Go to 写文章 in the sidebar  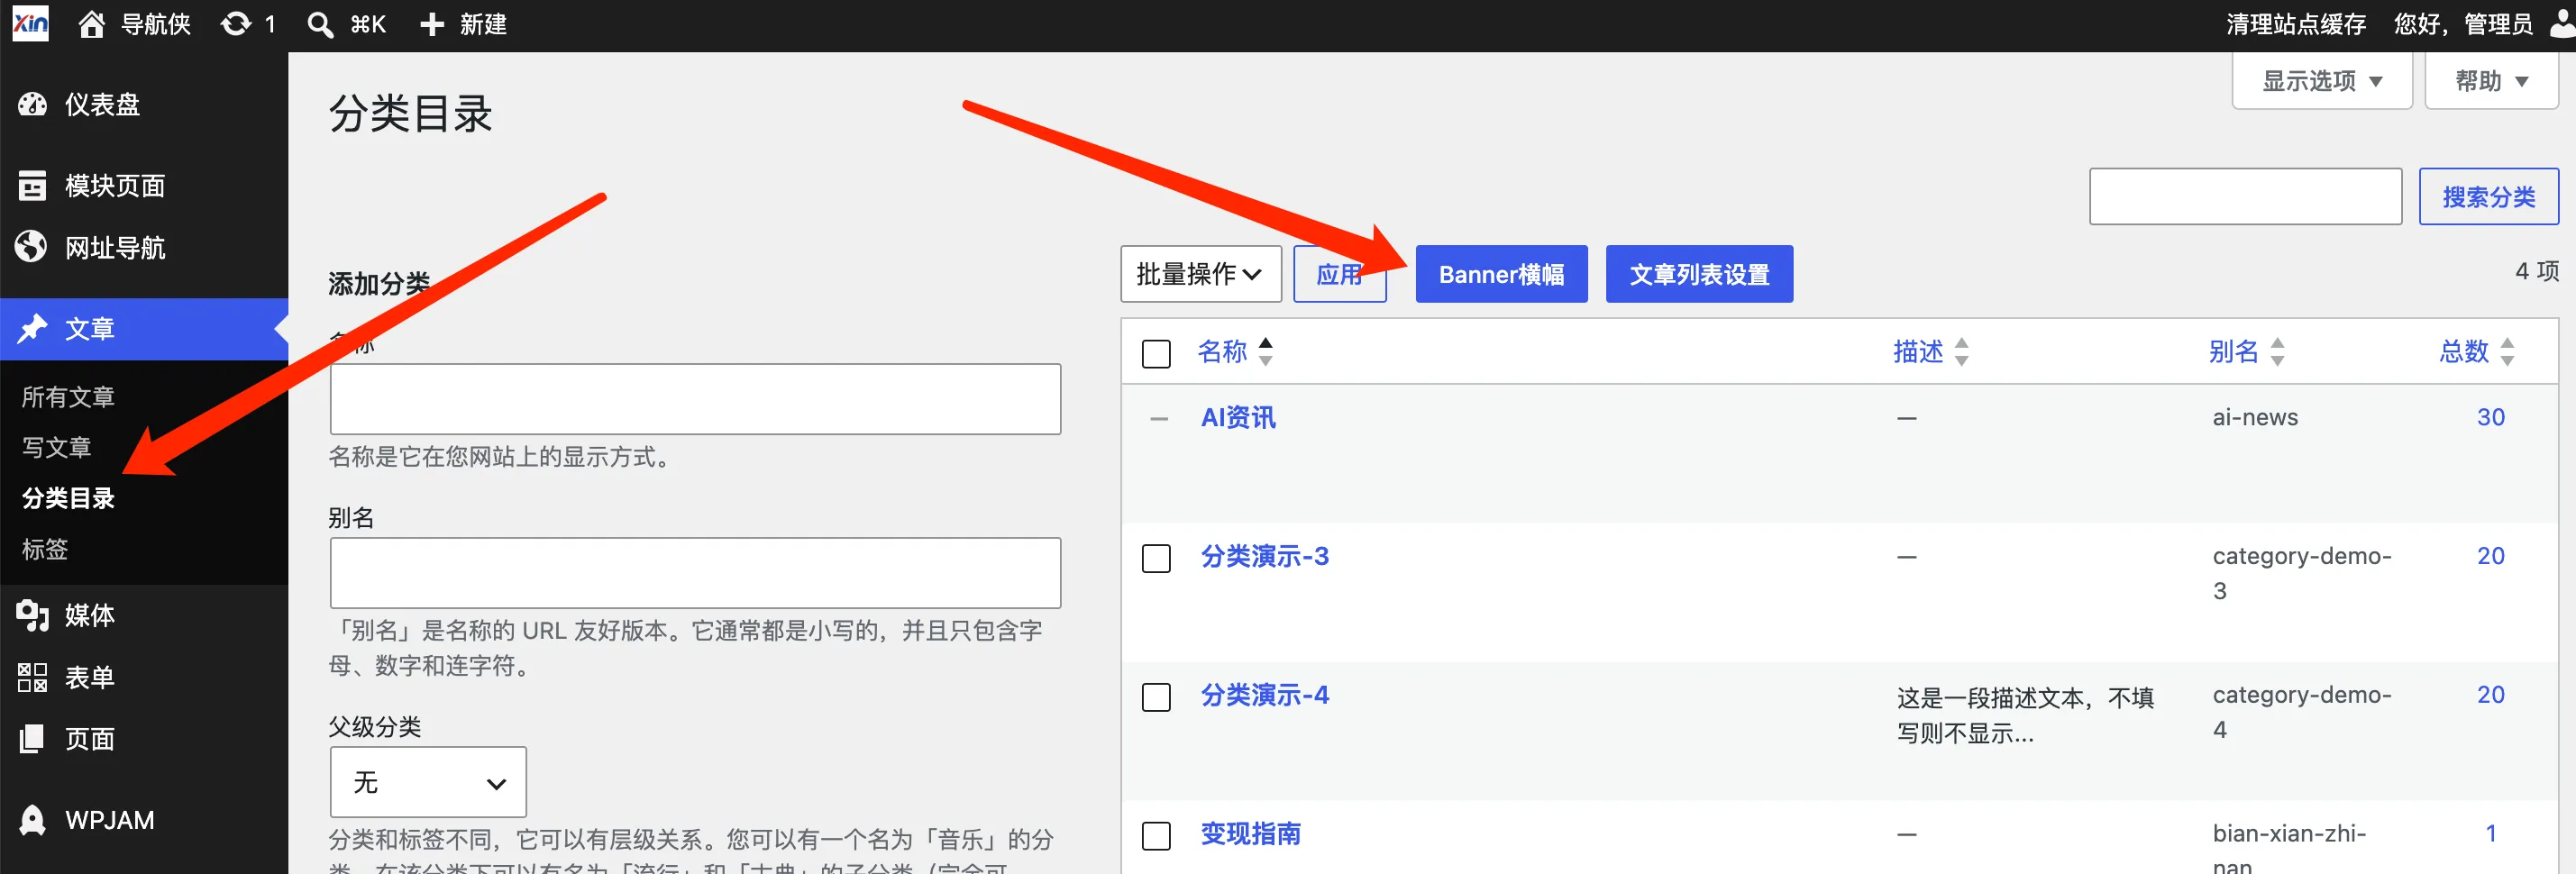tap(56, 447)
